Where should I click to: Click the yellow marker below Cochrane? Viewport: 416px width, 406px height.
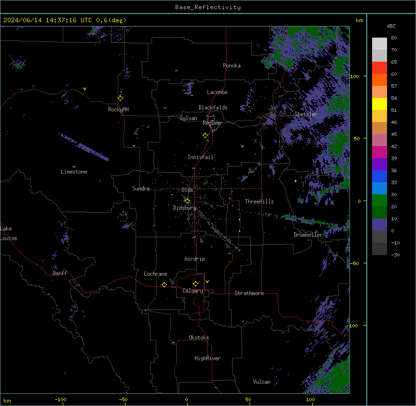(x=164, y=284)
